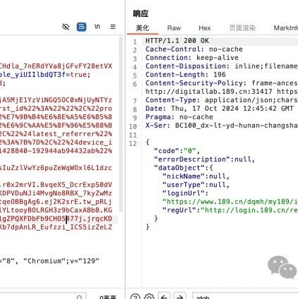Viewport: 298px width, 299px height.
Task: Click the Content-Type: application/json header
Action: [222, 100]
